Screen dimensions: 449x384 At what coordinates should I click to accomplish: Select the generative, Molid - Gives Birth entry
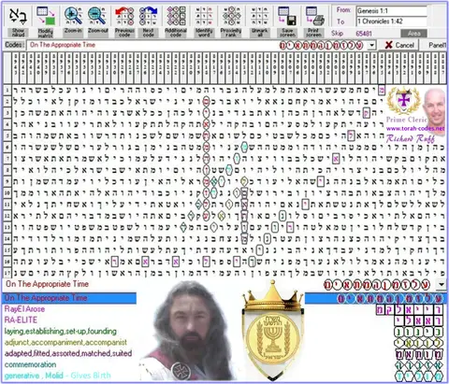(x=57, y=376)
